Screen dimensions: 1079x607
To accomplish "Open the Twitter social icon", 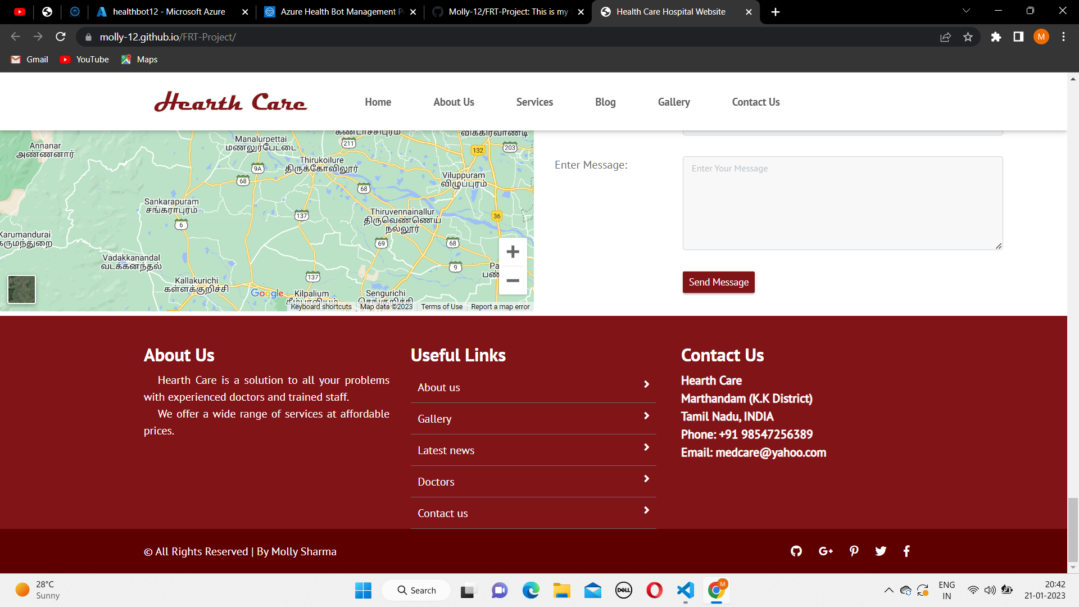I will tap(881, 551).
